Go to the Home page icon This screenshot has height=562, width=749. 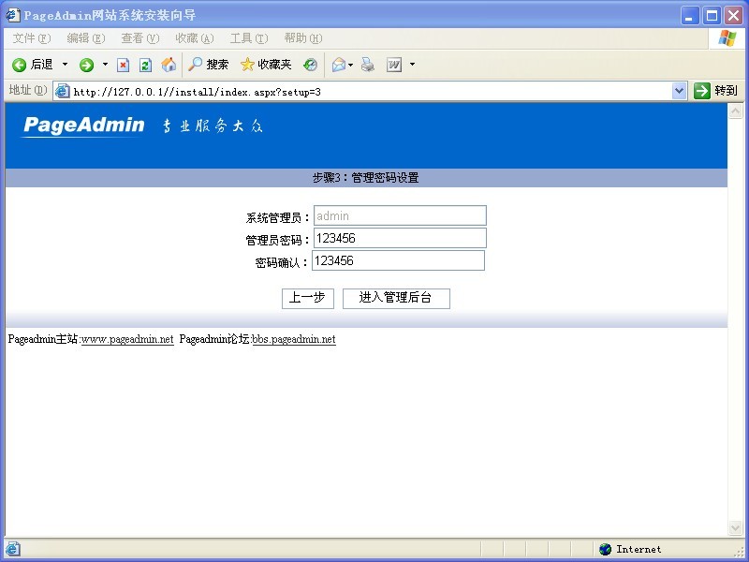tap(169, 65)
